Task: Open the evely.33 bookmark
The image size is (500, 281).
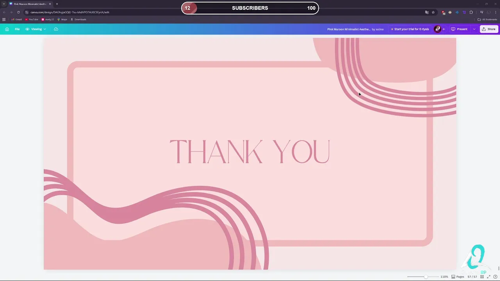Action: coord(48,20)
